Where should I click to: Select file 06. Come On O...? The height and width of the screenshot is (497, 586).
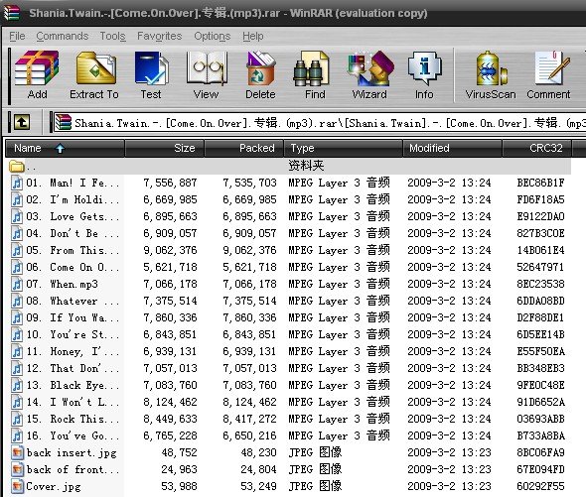tap(73, 268)
